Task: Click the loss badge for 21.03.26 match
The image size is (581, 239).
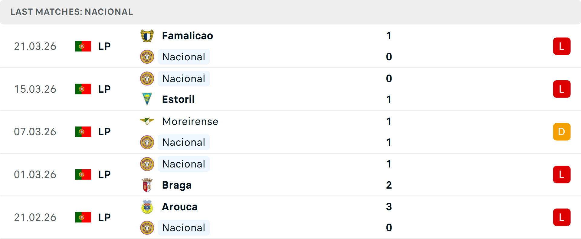Action: 562,46
